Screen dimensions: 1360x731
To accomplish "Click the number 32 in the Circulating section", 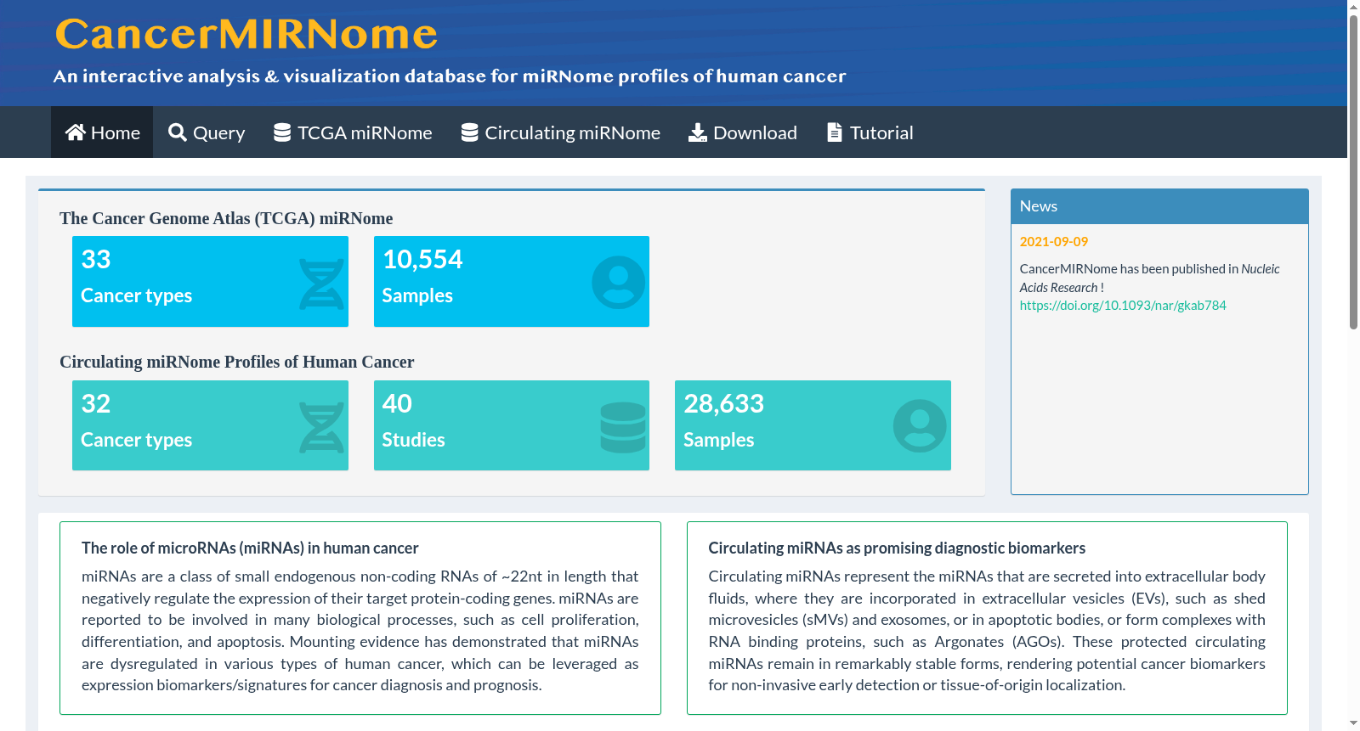I will pyautogui.click(x=96, y=403).
